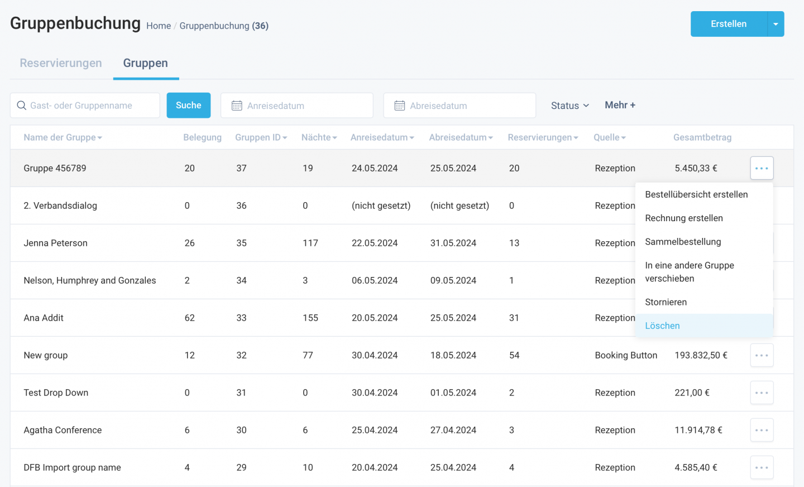Click arrival date 22.05.2024

coord(375,243)
